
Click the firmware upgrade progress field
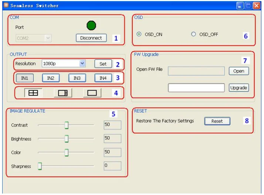point(196,88)
